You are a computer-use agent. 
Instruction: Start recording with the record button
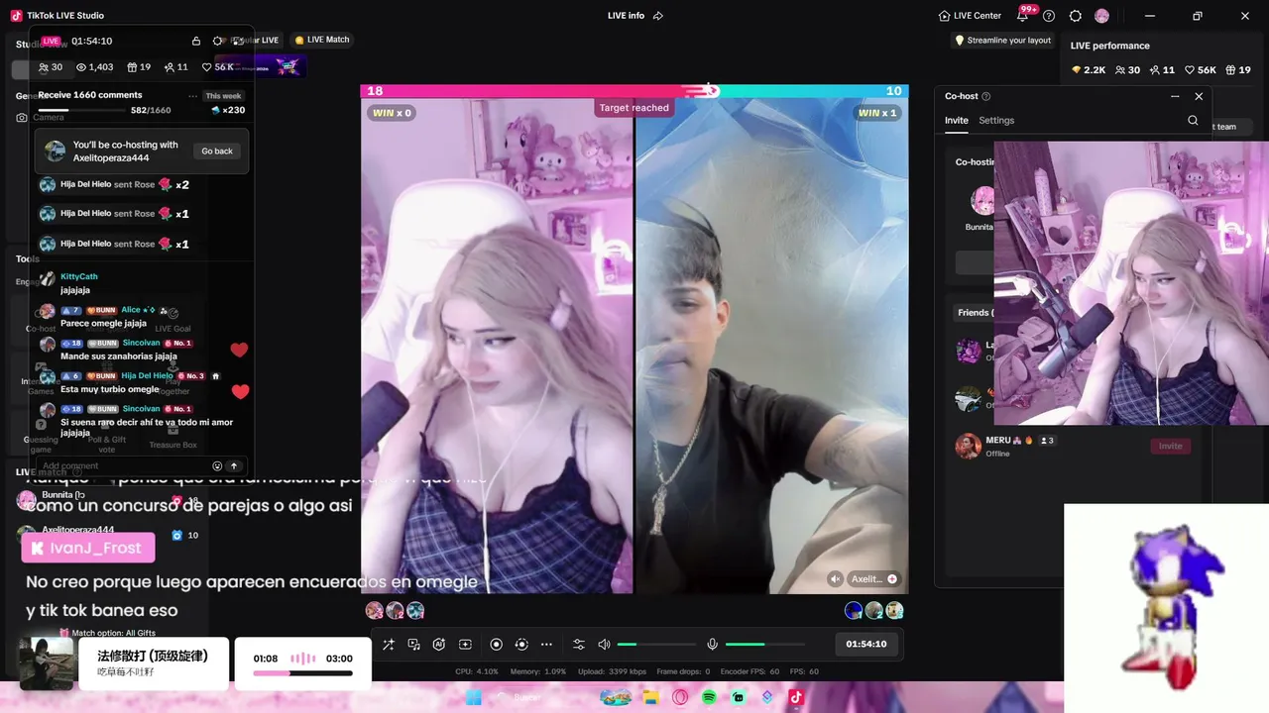497,645
